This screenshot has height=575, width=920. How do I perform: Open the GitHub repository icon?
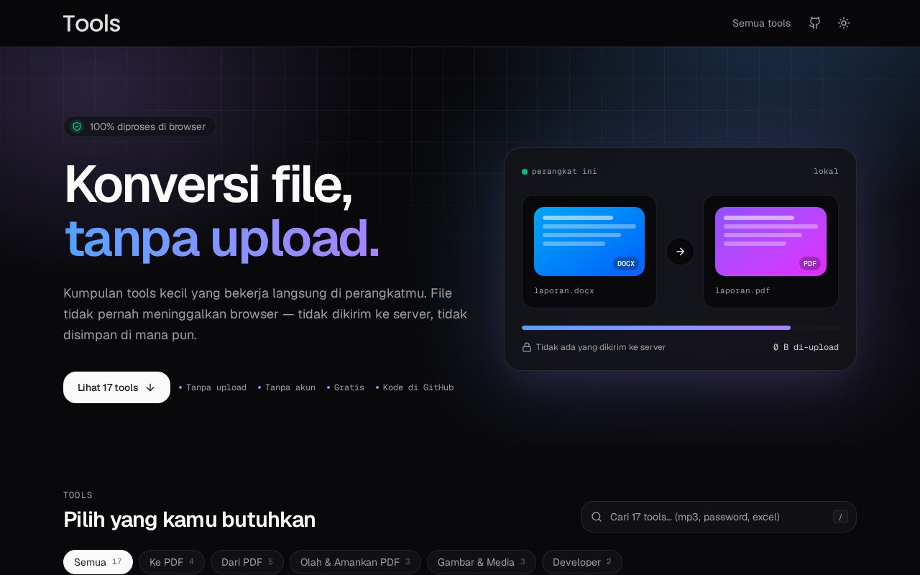[x=814, y=23]
